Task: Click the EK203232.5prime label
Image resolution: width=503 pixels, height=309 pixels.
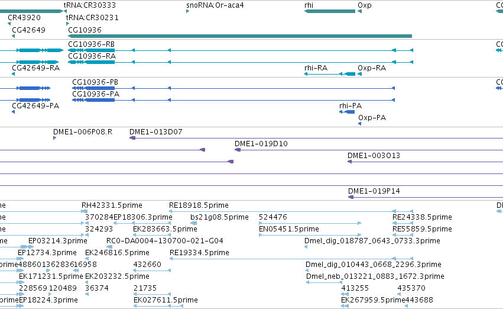Action: coord(118,276)
